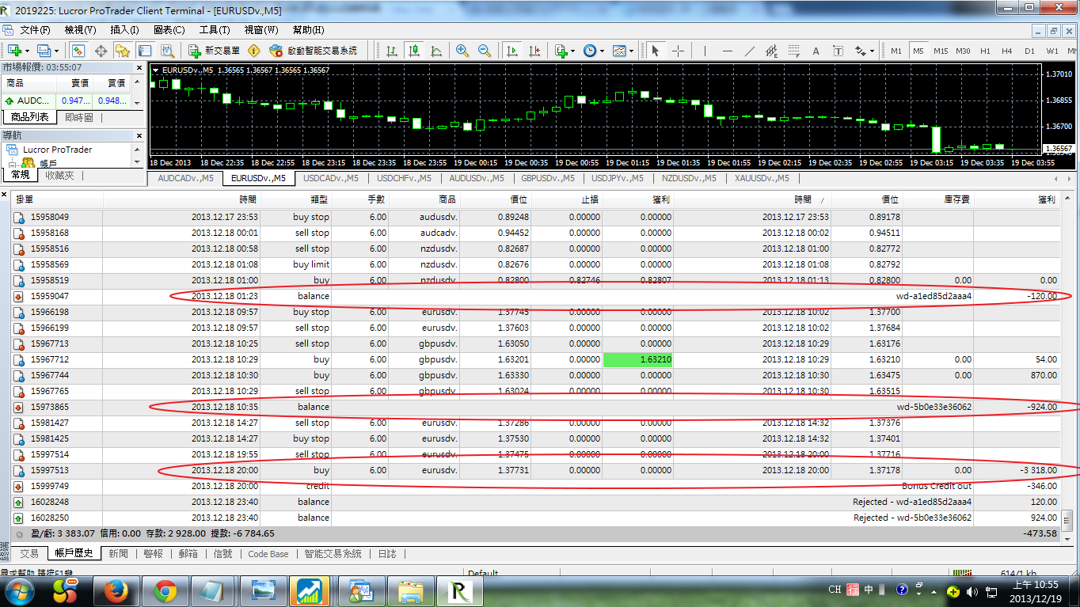
Task: Expand the arrows objects dropdown arrow
Action: point(873,51)
